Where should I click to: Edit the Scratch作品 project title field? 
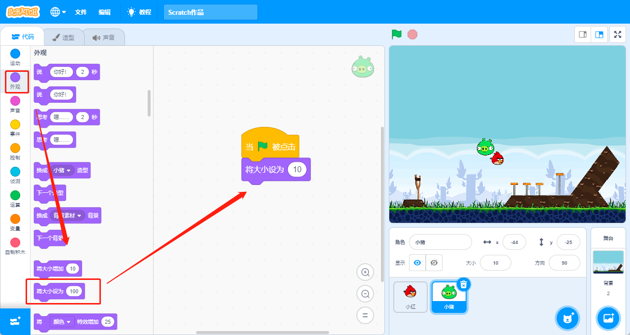point(211,12)
